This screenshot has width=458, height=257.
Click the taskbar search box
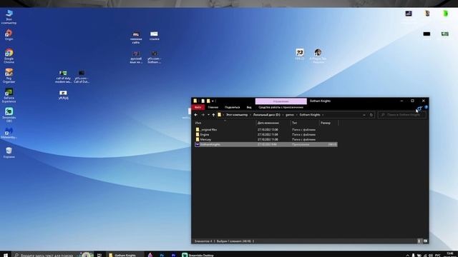click(x=52, y=255)
